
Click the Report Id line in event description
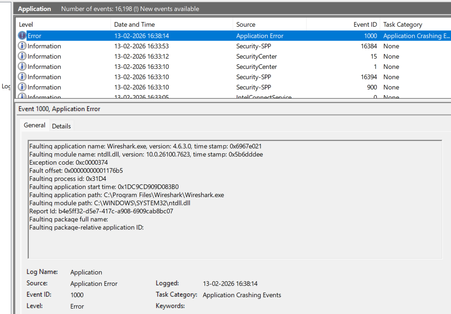(x=101, y=211)
